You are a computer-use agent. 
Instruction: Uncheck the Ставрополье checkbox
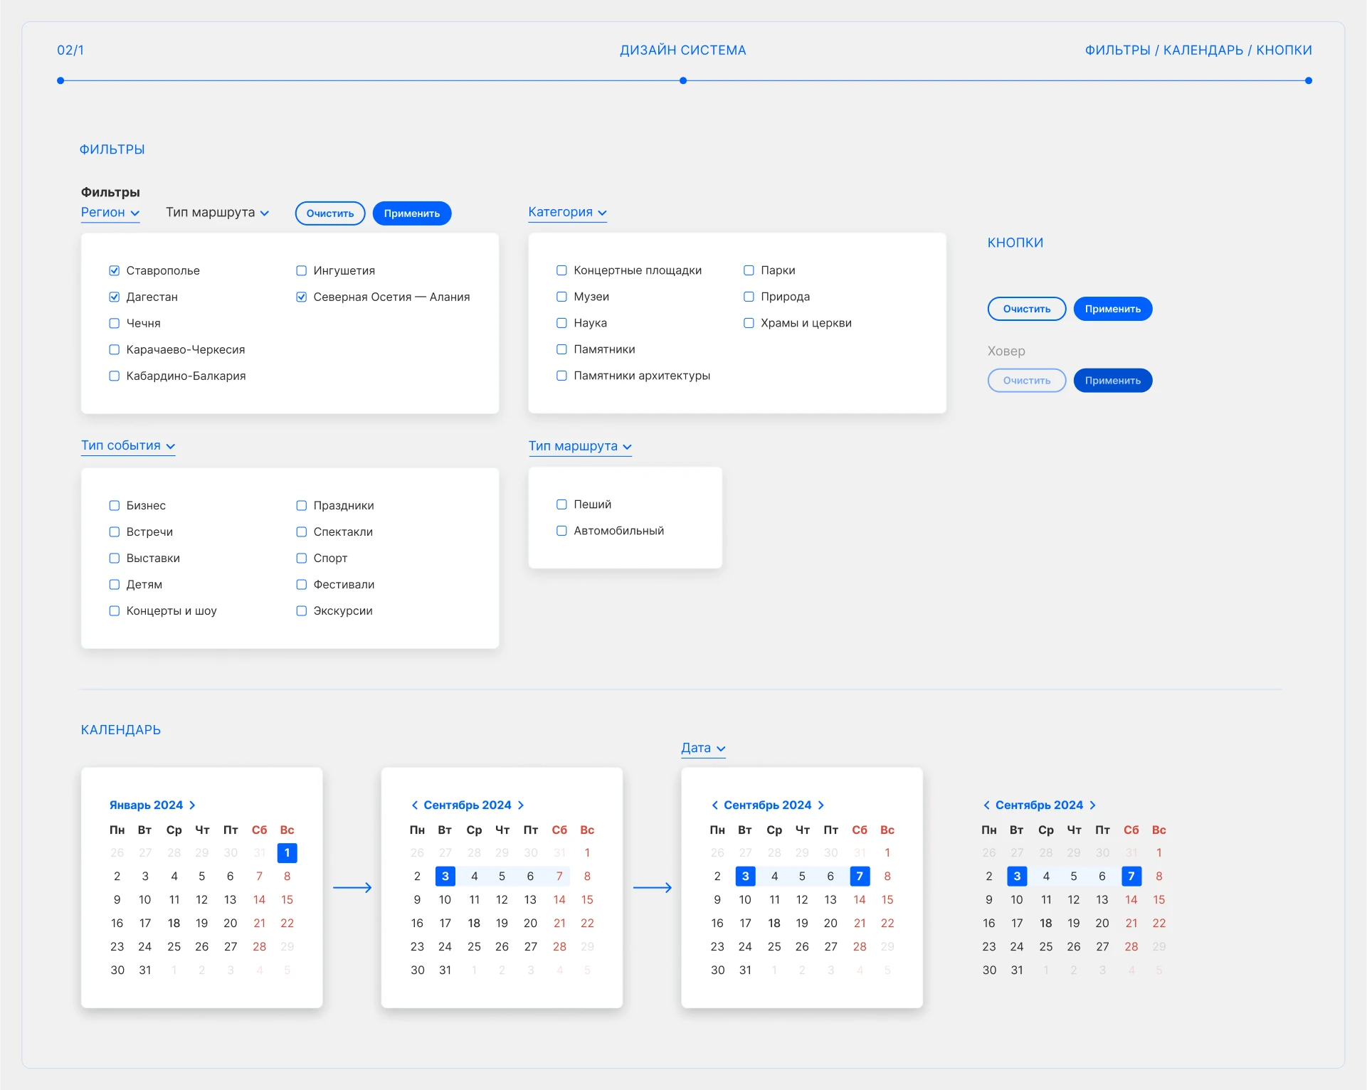point(114,271)
